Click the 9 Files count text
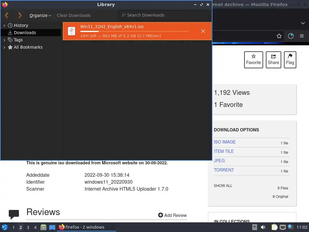This screenshot has width=309, height=232. [282, 188]
